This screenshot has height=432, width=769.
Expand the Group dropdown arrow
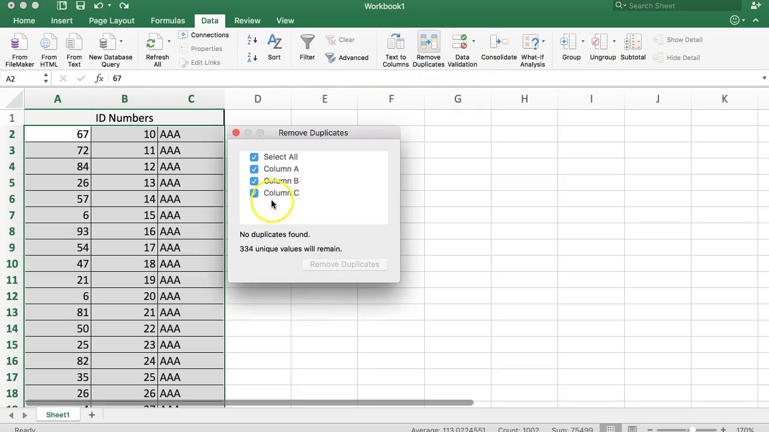[x=583, y=41]
